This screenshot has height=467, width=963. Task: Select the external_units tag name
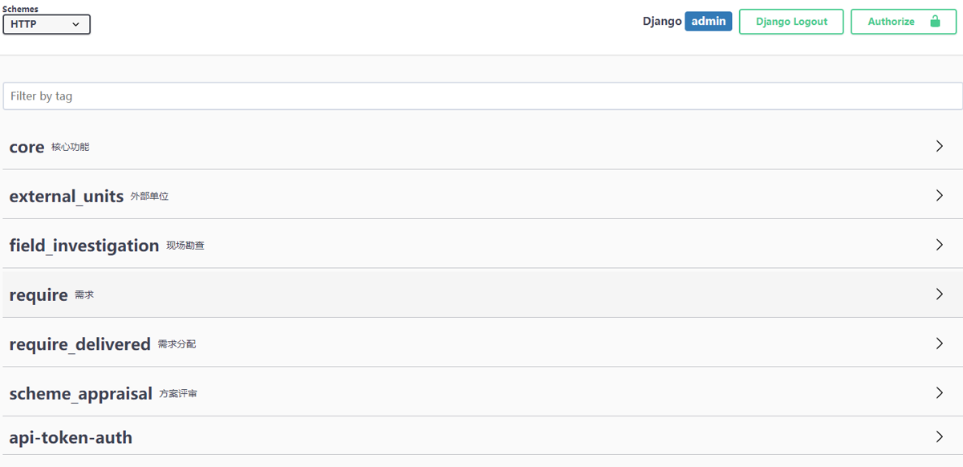tap(67, 196)
